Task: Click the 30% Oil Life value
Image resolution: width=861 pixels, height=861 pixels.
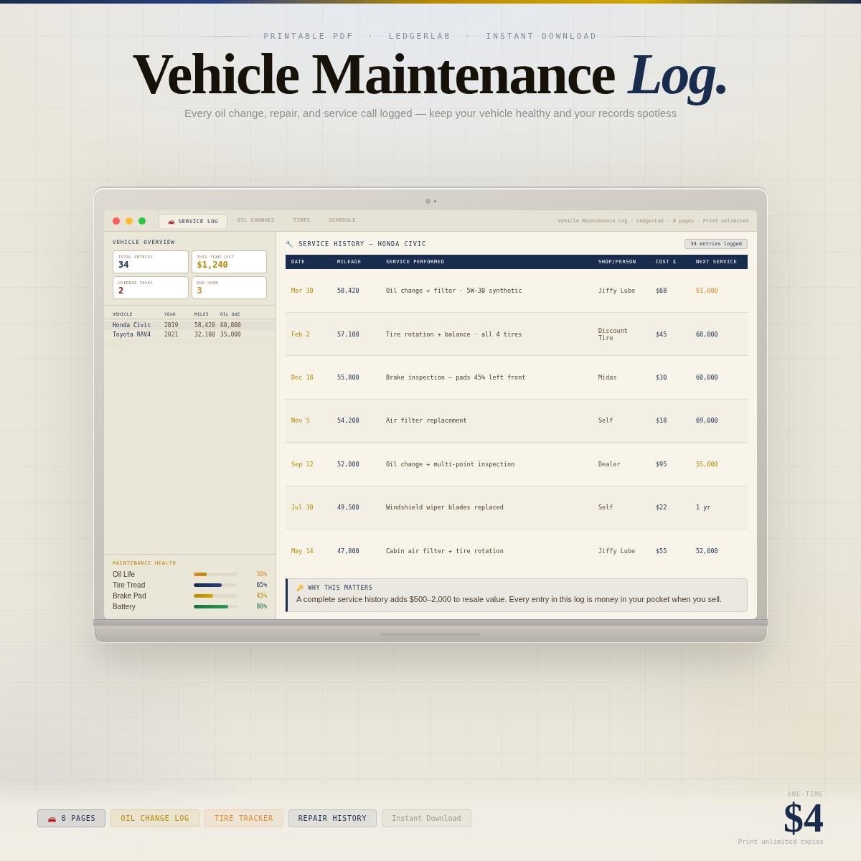Action: pos(262,575)
